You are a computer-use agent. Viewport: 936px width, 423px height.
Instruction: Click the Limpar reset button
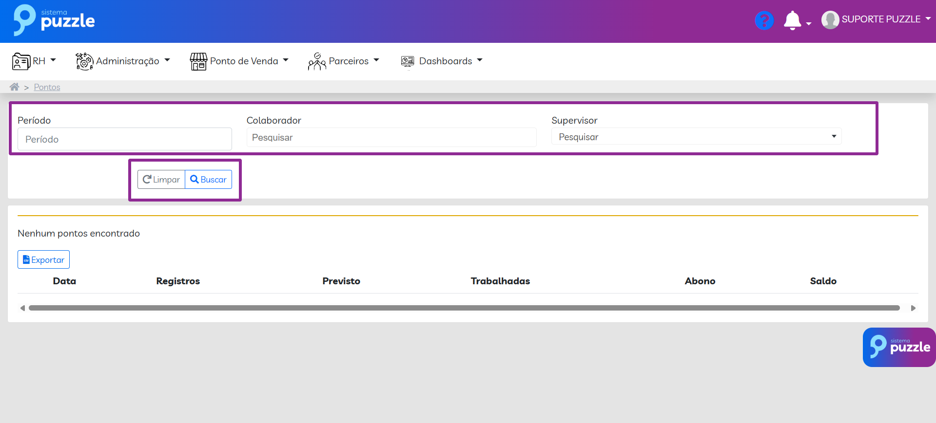[161, 180]
